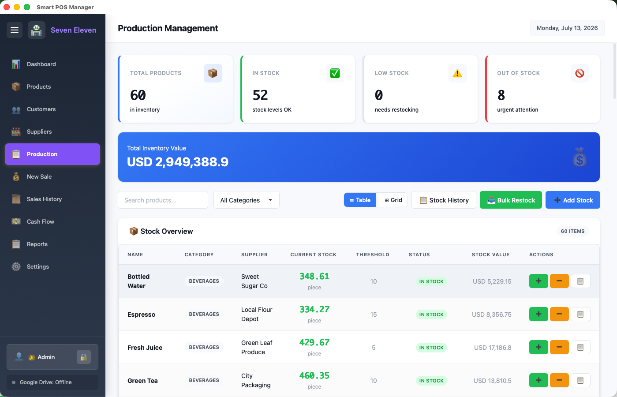Viewport: 617px width, 397px height.
Task: Click the Sales History ledger icon
Action: coord(16,199)
